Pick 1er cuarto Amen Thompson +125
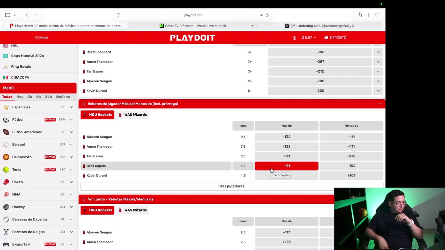Image resolution: width=445 pixels, height=250 pixels. (286, 242)
